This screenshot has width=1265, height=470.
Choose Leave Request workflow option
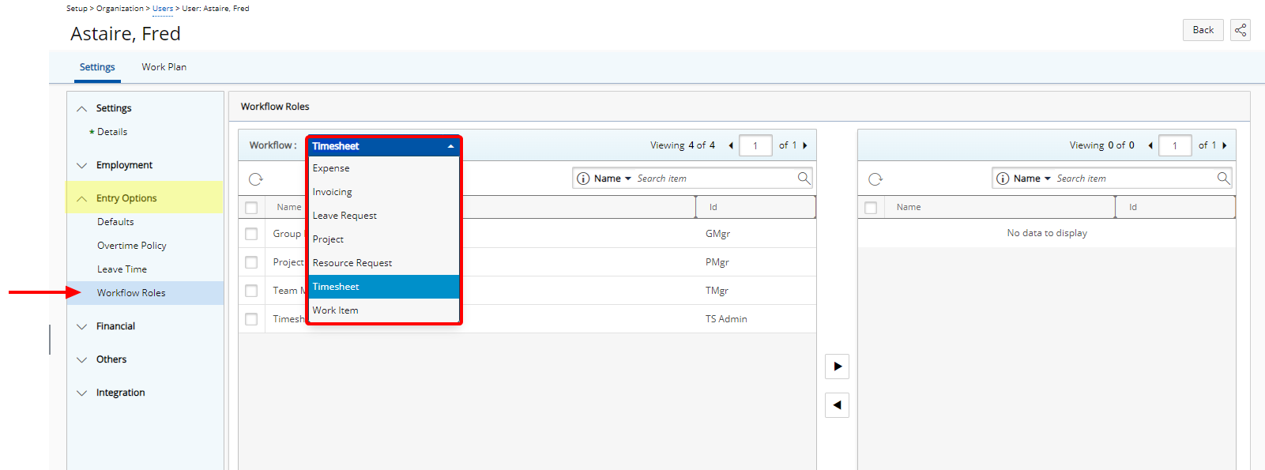tap(383, 216)
